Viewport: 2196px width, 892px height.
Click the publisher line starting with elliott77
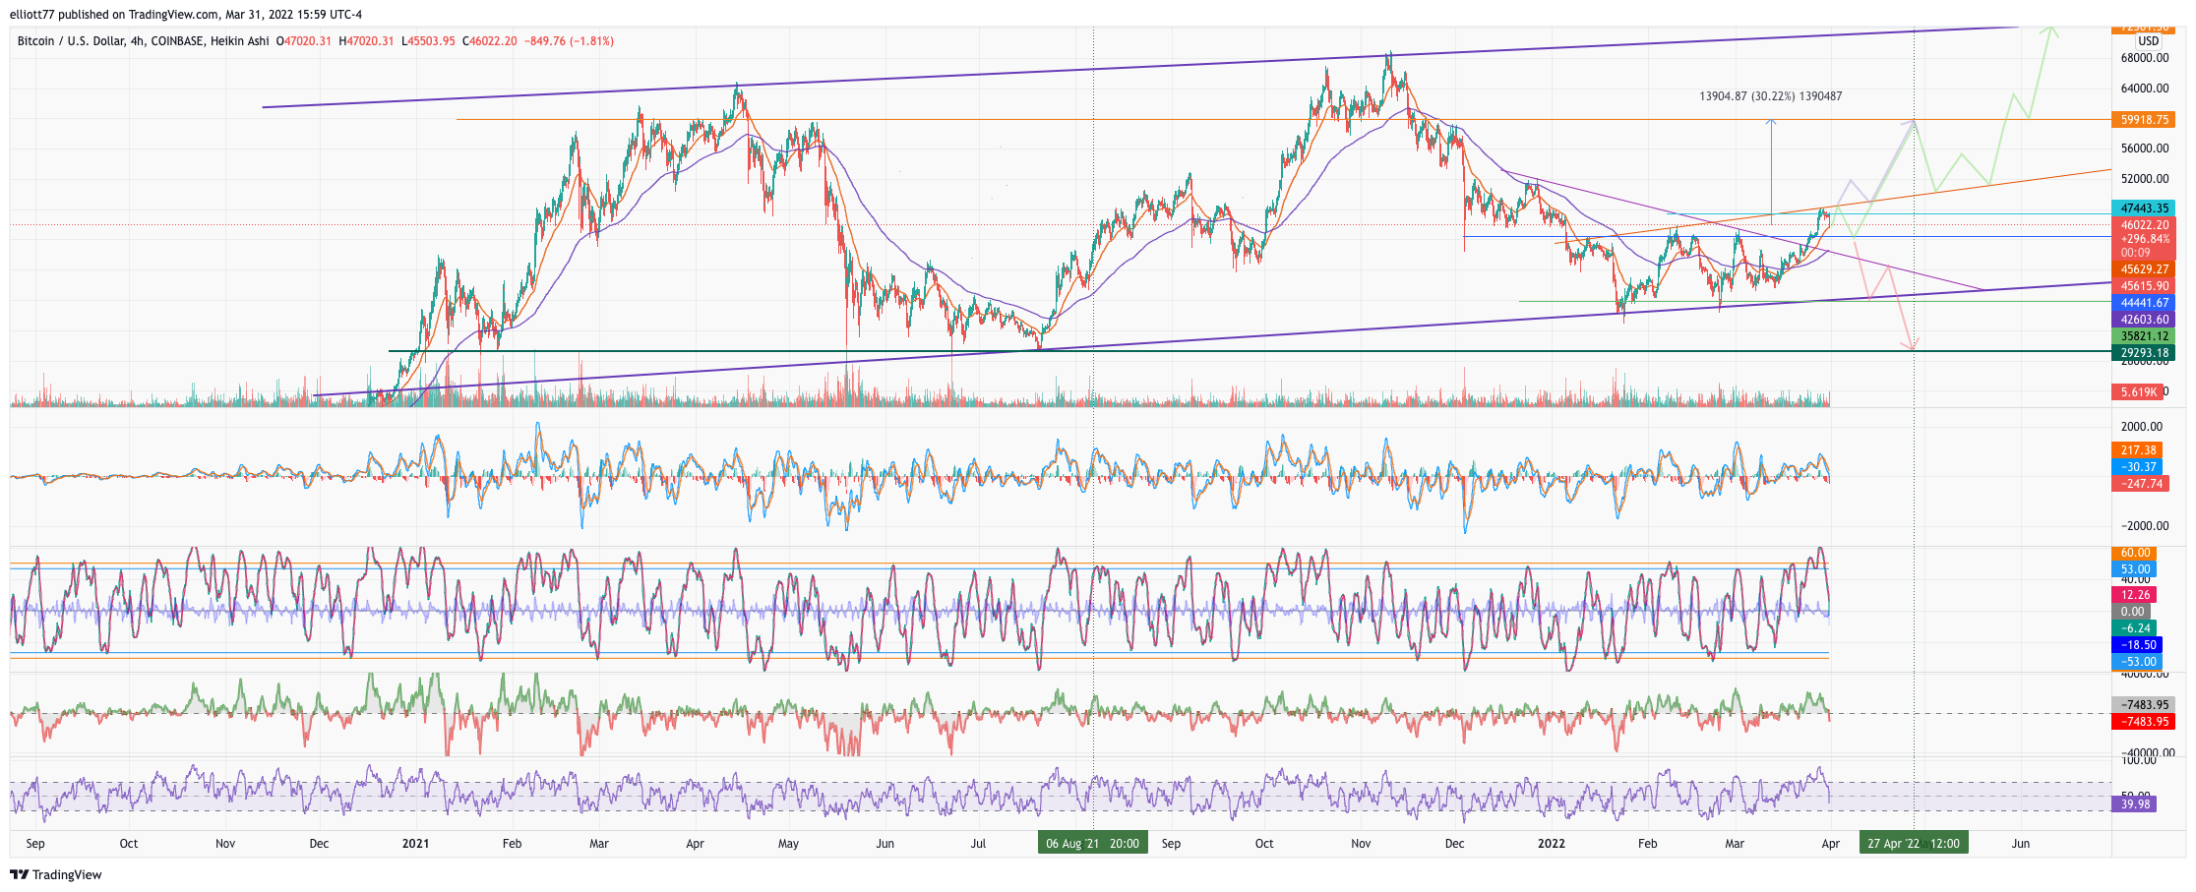(x=185, y=14)
